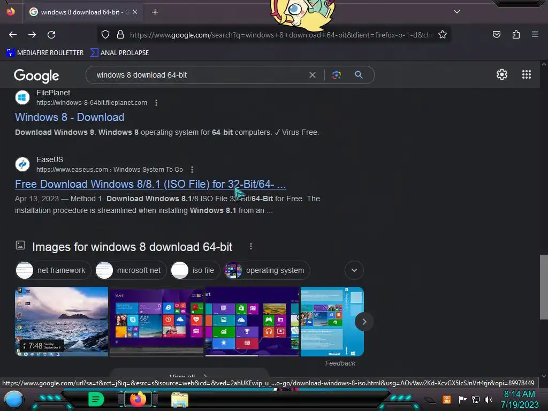Search by image with Google Lens icon
This screenshot has height=411, width=548.
pos(337,75)
